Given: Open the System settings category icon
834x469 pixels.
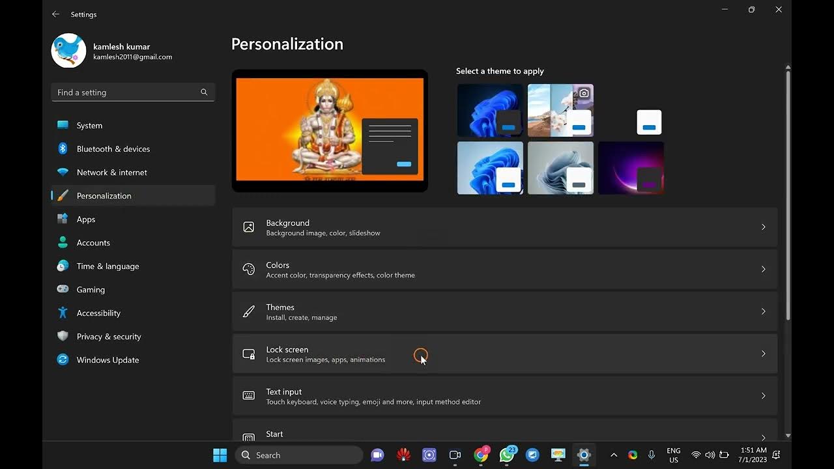Looking at the screenshot, I should coord(63,125).
